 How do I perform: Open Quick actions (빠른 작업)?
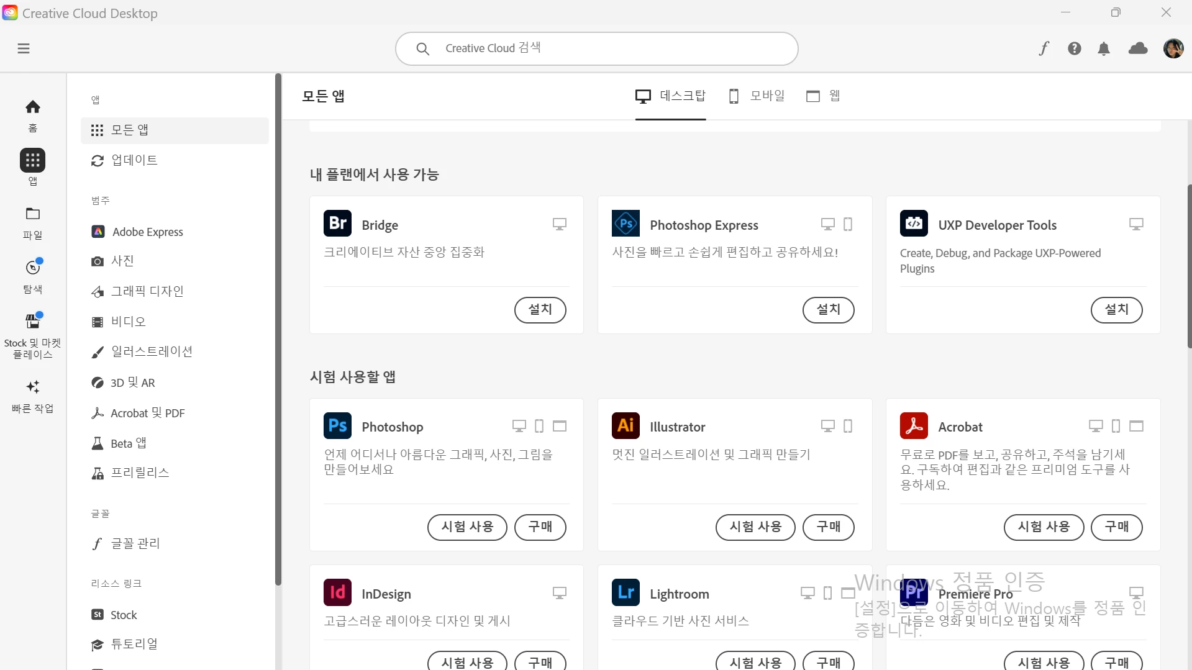(x=33, y=396)
